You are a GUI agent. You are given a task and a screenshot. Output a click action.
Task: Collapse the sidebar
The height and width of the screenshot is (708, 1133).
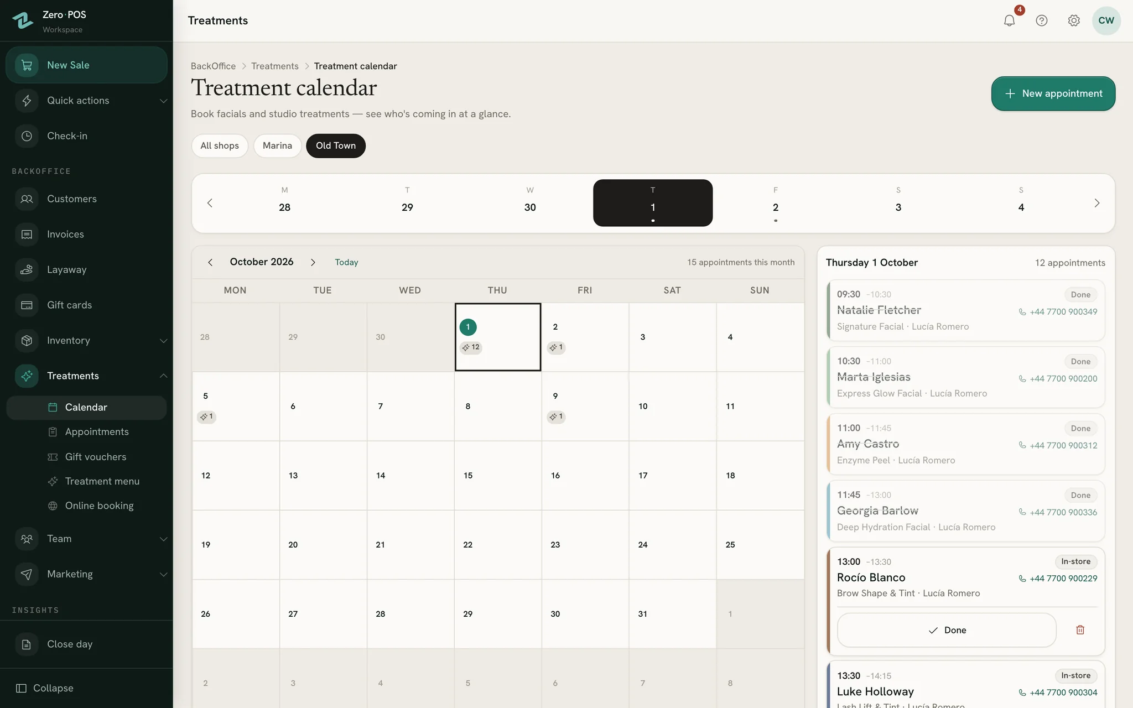[45, 688]
